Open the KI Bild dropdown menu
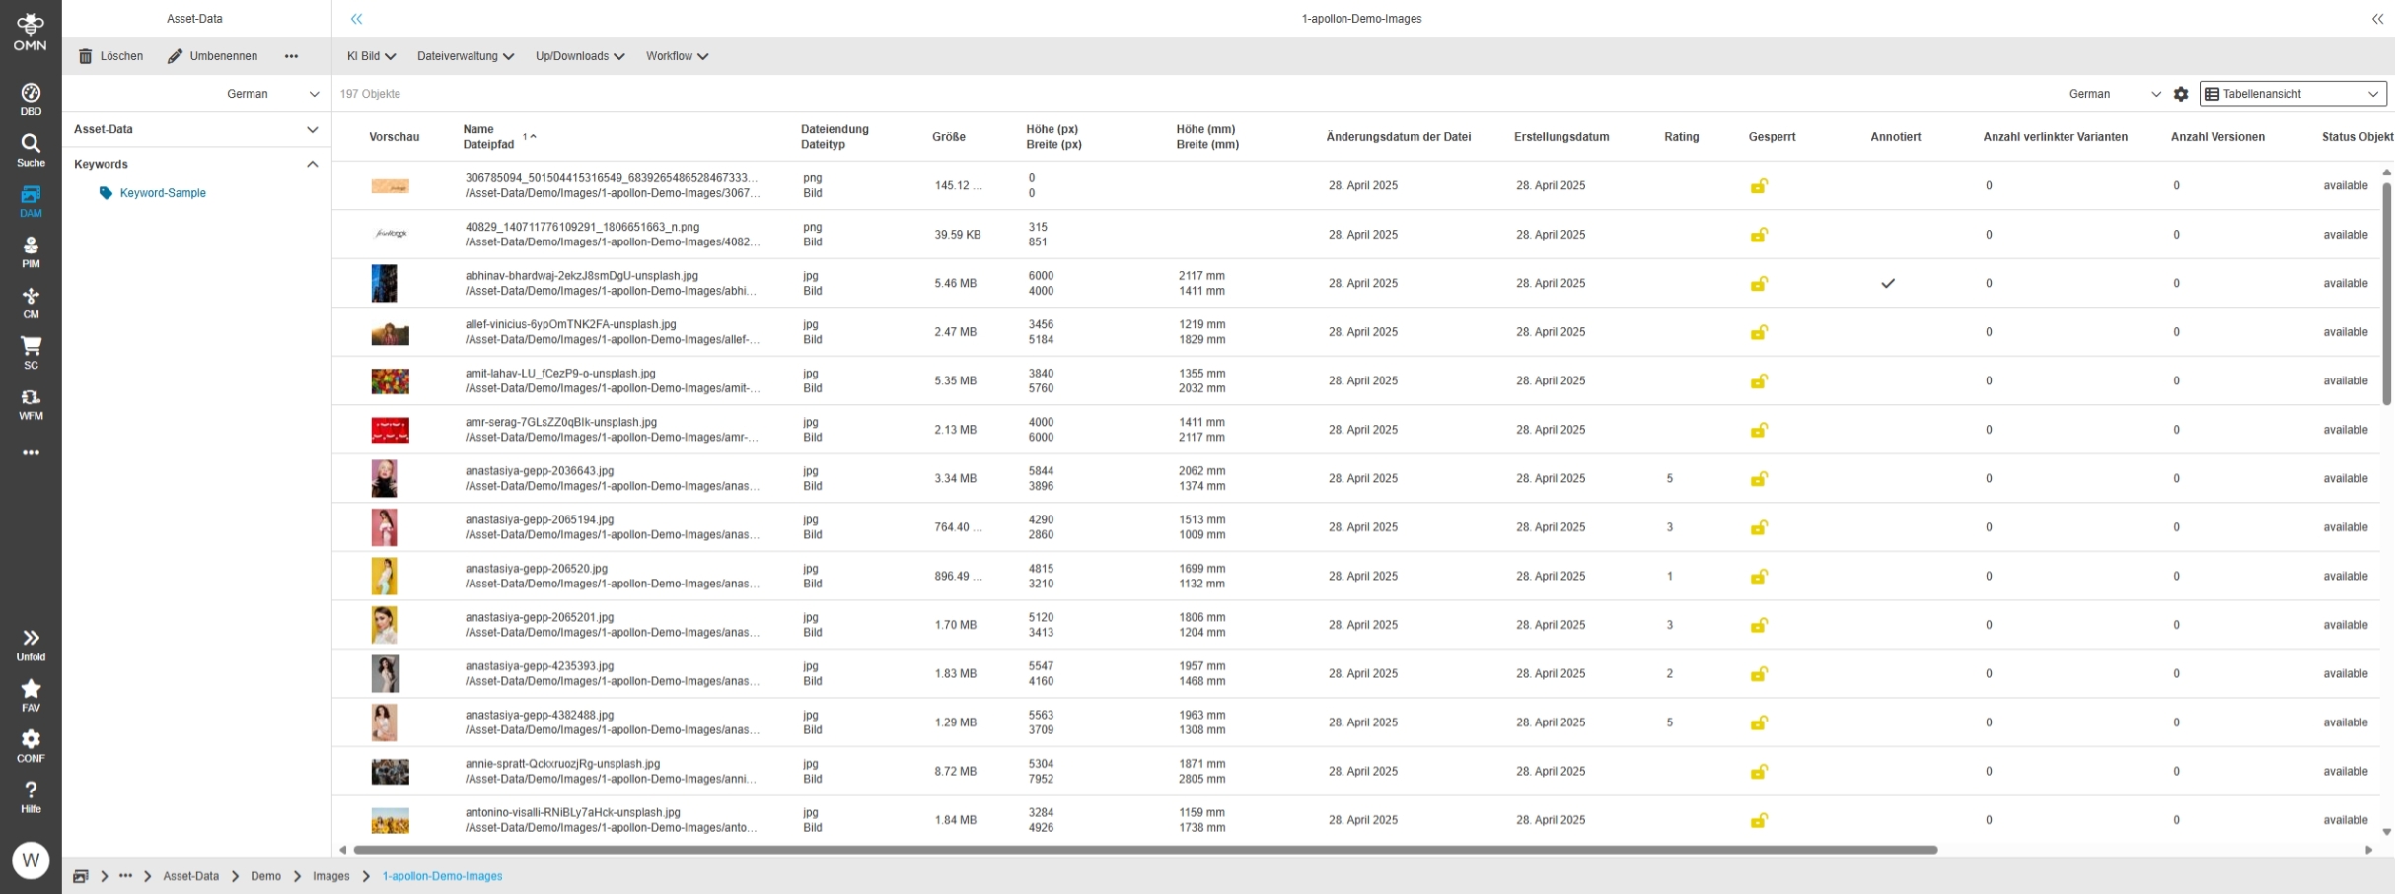Viewport: 2395px width, 894px height. [371, 56]
